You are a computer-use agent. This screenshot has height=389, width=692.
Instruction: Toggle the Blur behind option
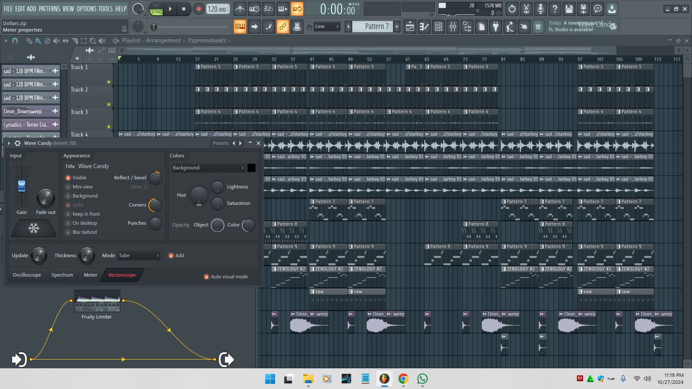tap(68, 232)
